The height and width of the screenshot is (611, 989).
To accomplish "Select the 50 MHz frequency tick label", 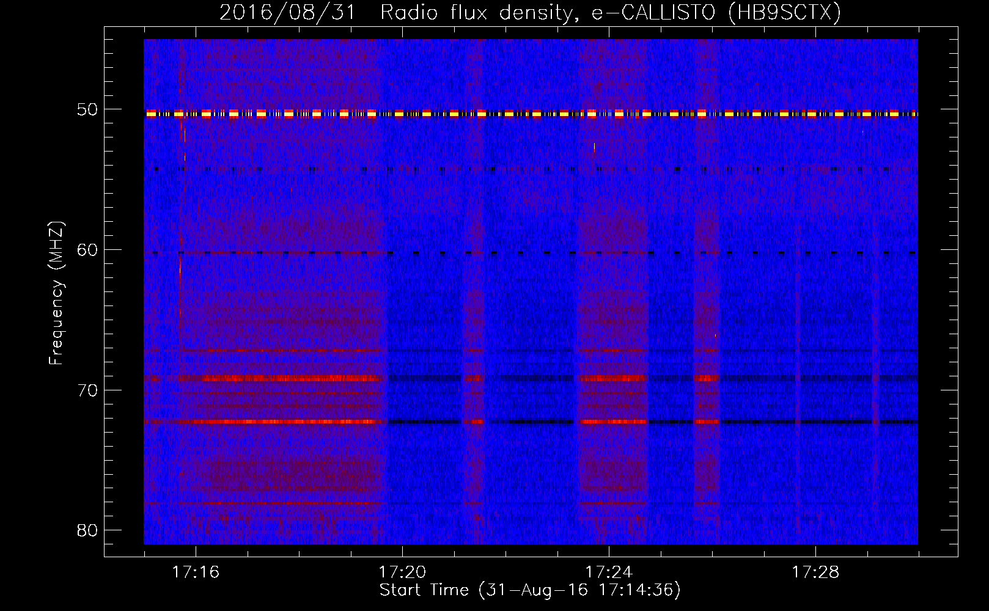I will [87, 109].
